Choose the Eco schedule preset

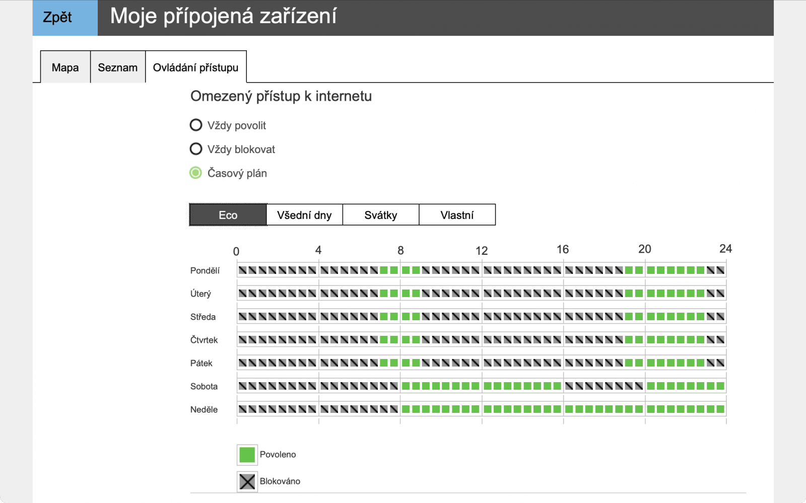point(228,215)
